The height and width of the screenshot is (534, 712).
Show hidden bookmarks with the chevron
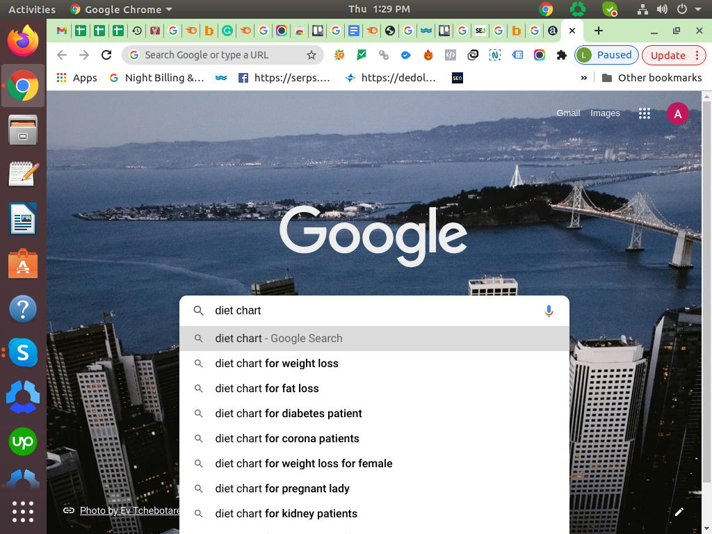click(x=584, y=78)
